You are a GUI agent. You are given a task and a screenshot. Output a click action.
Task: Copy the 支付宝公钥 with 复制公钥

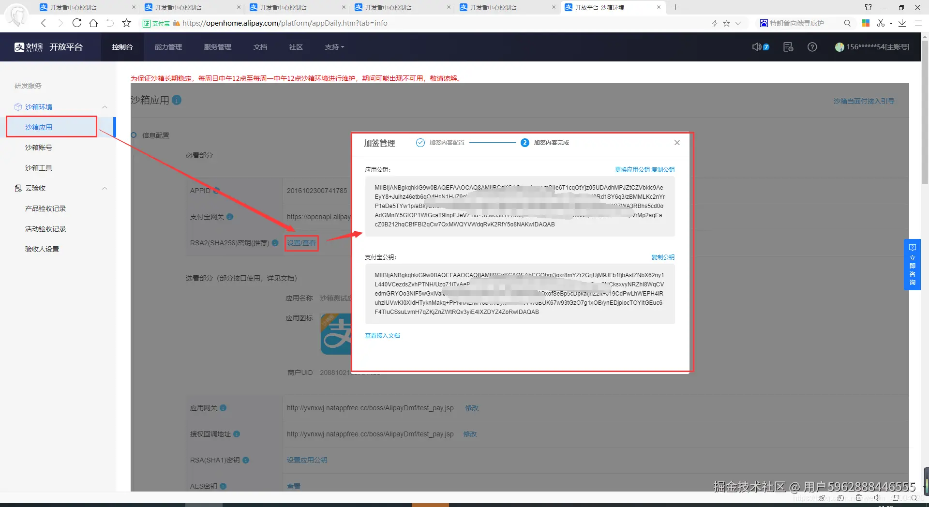tap(663, 257)
